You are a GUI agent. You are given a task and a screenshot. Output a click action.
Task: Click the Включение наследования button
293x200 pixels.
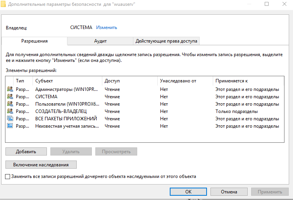[41, 165]
